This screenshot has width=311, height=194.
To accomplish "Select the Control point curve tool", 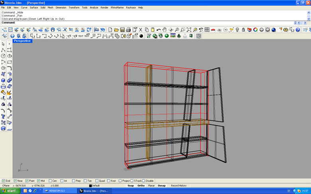I will click(9, 50).
